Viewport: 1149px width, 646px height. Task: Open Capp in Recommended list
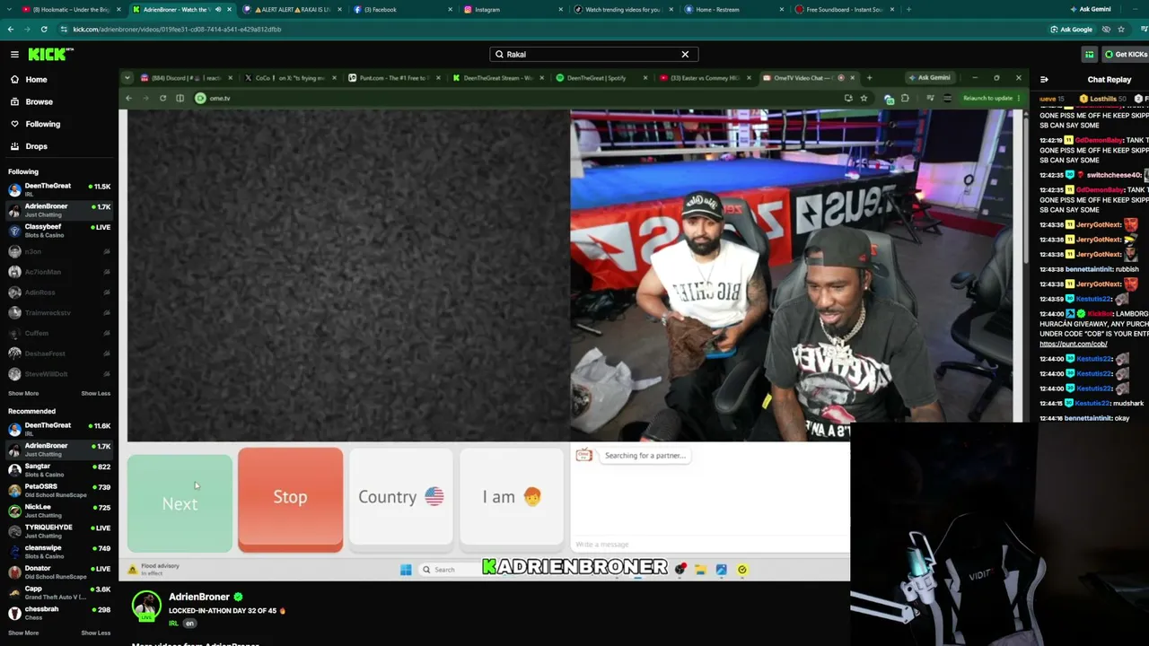(57, 592)
